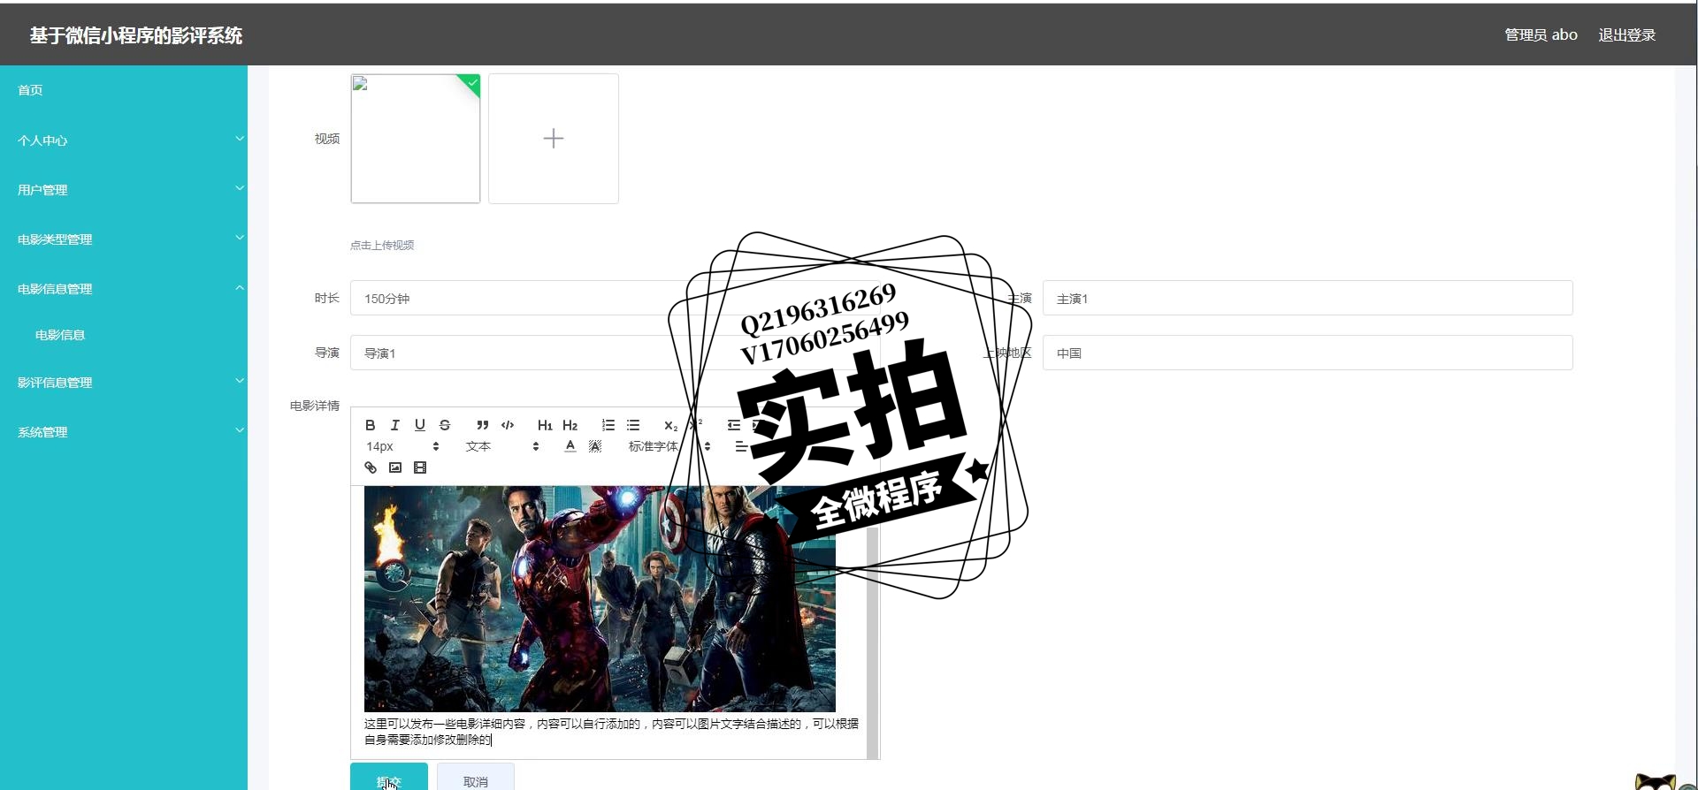The width and height of the screenshot is (1698, 790).
Task: Expand the 系统管理 sidebar menu
Action: click(x=124, y=431)
